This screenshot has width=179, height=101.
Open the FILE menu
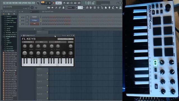pyautogui.click(x=4, y=3)
